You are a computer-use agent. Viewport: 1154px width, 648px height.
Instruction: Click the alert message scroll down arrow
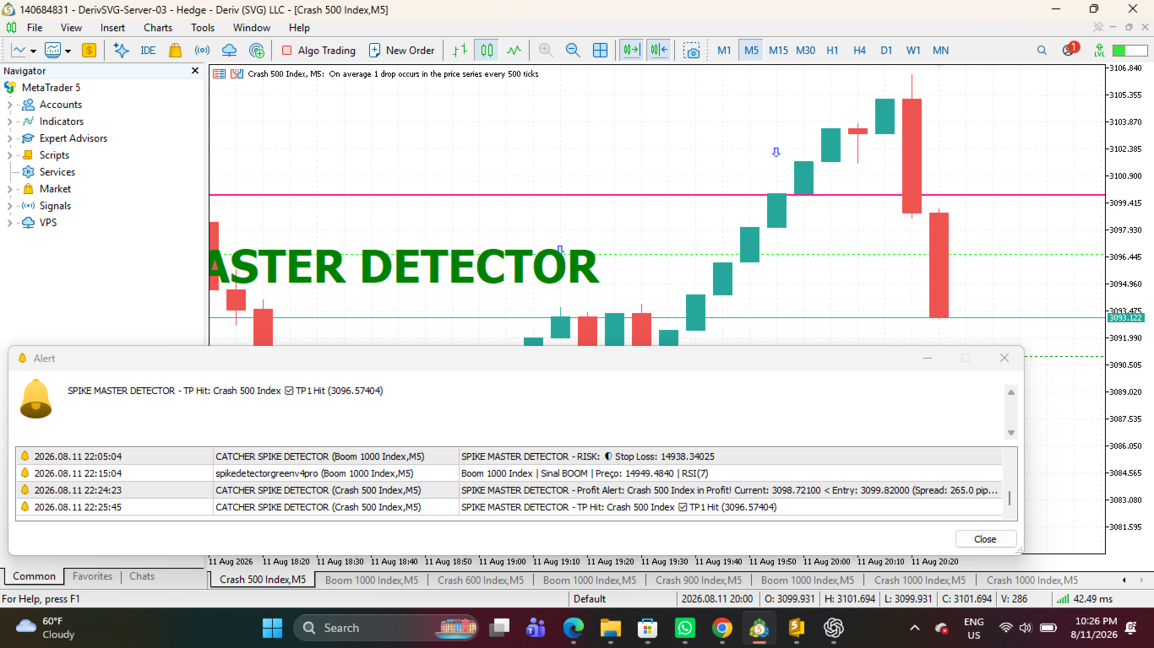[x=1011, y=433]
